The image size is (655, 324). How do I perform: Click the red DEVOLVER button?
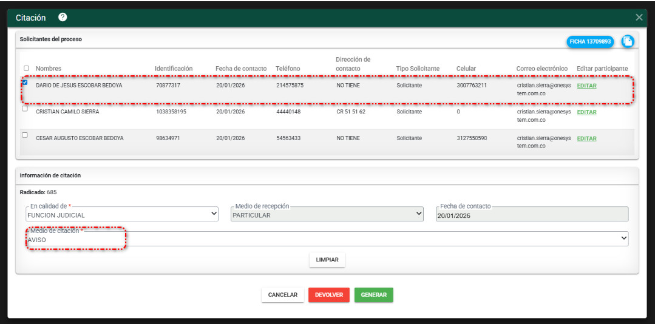pos(328,295)
